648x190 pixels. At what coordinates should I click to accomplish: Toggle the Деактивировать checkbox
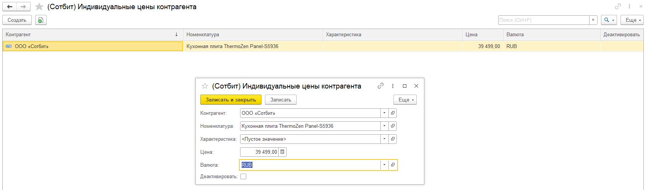coord(244,177)
